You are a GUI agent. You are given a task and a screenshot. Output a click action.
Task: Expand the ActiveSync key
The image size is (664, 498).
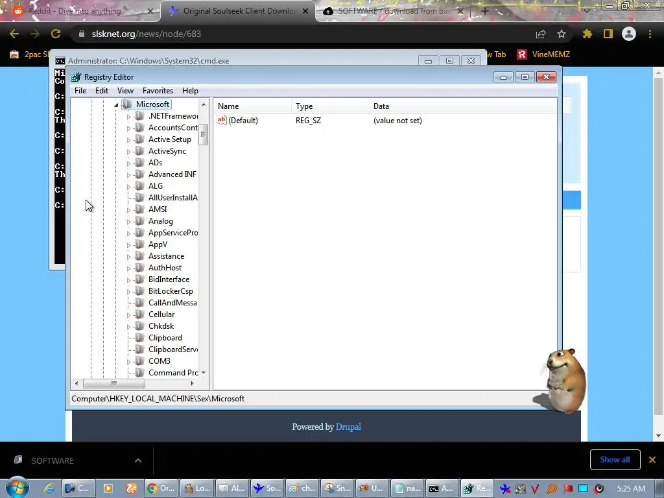(x=129, y=152)
